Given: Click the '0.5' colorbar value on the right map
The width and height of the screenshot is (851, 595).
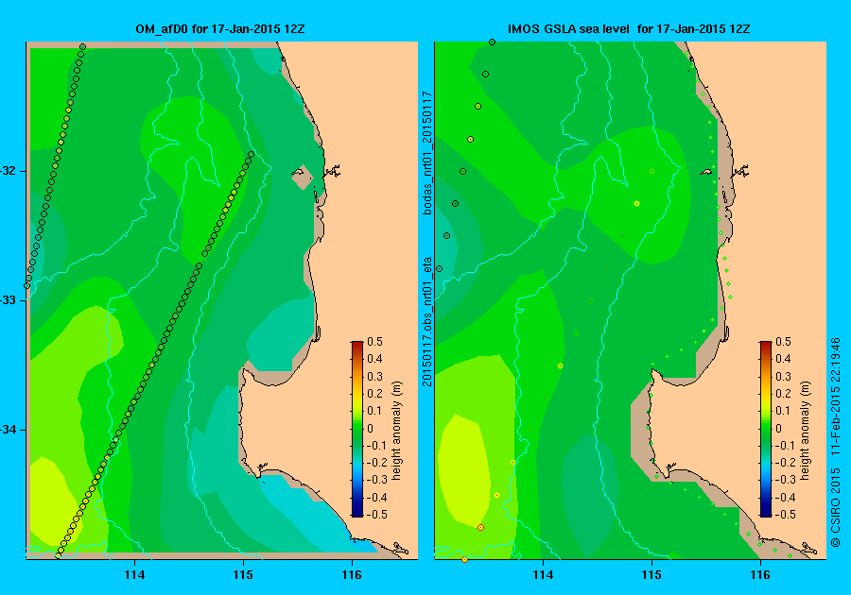Looking at the screenshot, I should pos(783,341).
